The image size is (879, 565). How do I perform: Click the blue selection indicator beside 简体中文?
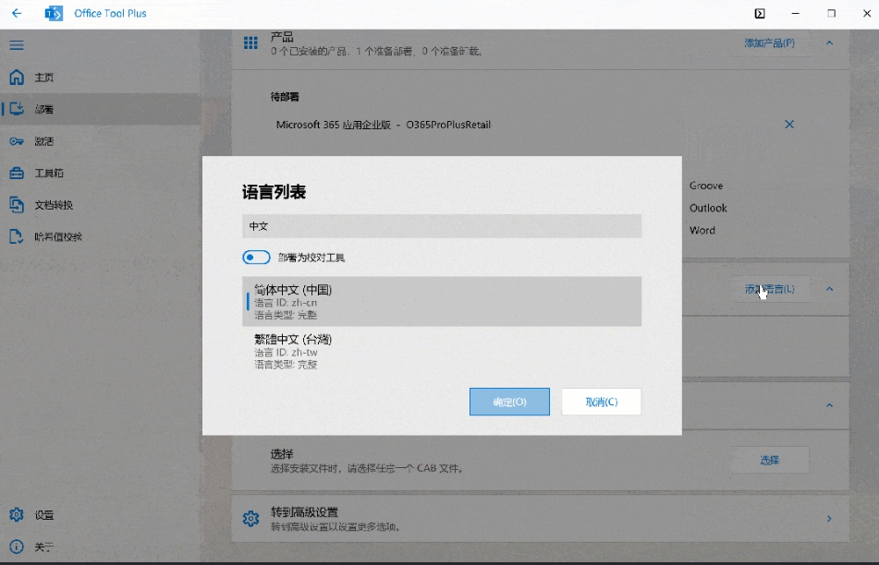(x=246, y=301)
